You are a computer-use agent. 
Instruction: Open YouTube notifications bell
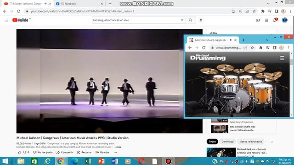click(275, 20)
